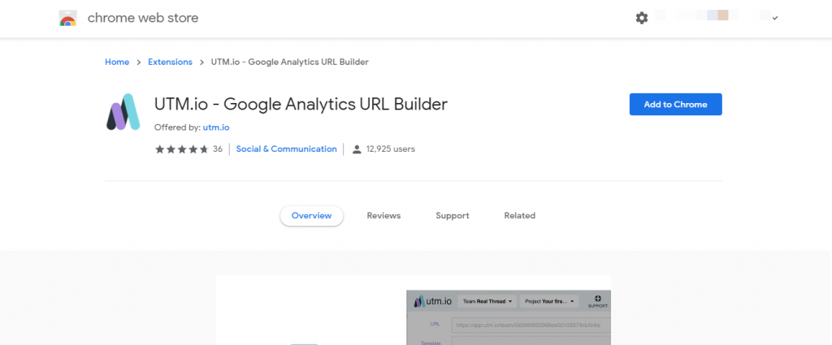Open the Team Real Thread dropdown
Screen dimensions: 832x345
pos(487,301)
